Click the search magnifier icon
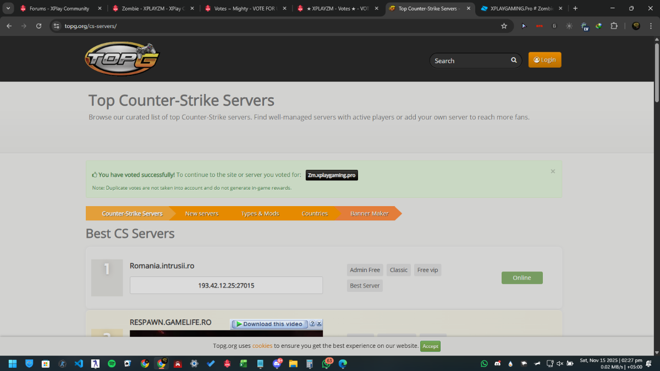 click(x=514, y=60)
